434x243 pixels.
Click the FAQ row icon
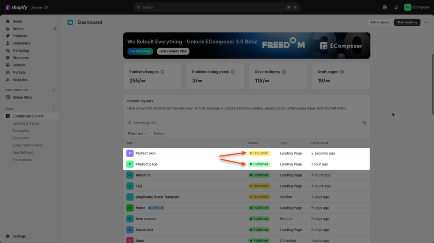[130, 186]
